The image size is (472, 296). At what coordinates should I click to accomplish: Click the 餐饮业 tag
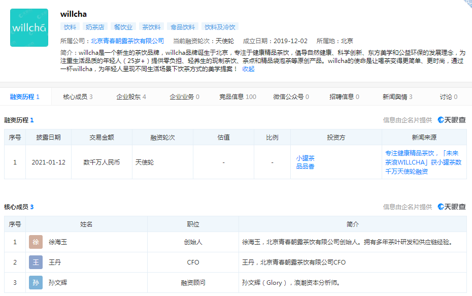coord(123,27)
